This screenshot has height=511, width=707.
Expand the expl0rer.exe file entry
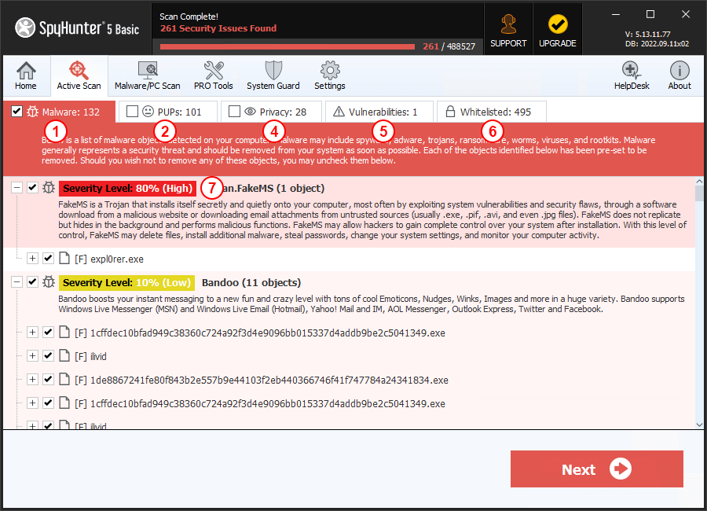point(32,258)
